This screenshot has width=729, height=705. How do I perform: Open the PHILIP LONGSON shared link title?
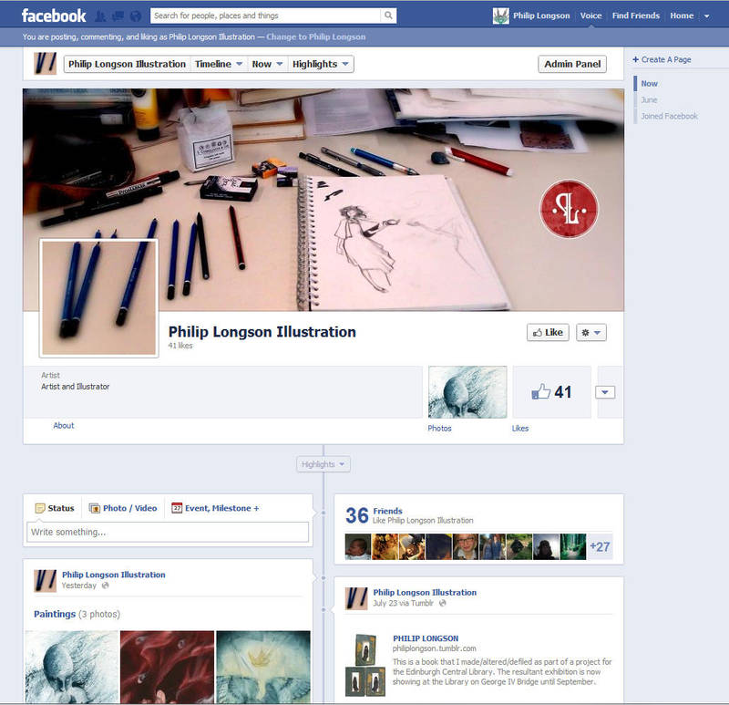(426, 638)
